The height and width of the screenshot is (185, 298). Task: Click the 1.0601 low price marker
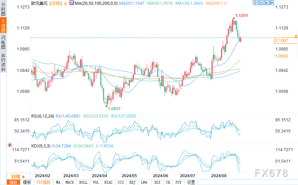(x=114, y=109)
